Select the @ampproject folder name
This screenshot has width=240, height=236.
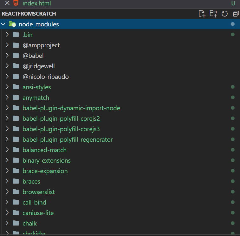coord(41,45)
